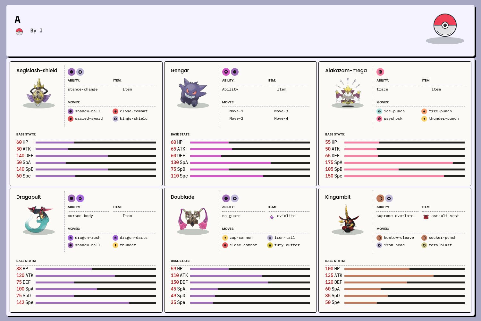The image size is (481, 321).
Task: Select Dragapult's dragon type icon
Action: 80,198
